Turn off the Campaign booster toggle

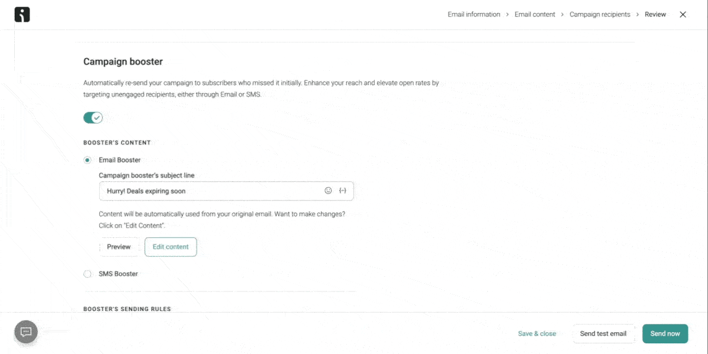(x=93, y=117)
